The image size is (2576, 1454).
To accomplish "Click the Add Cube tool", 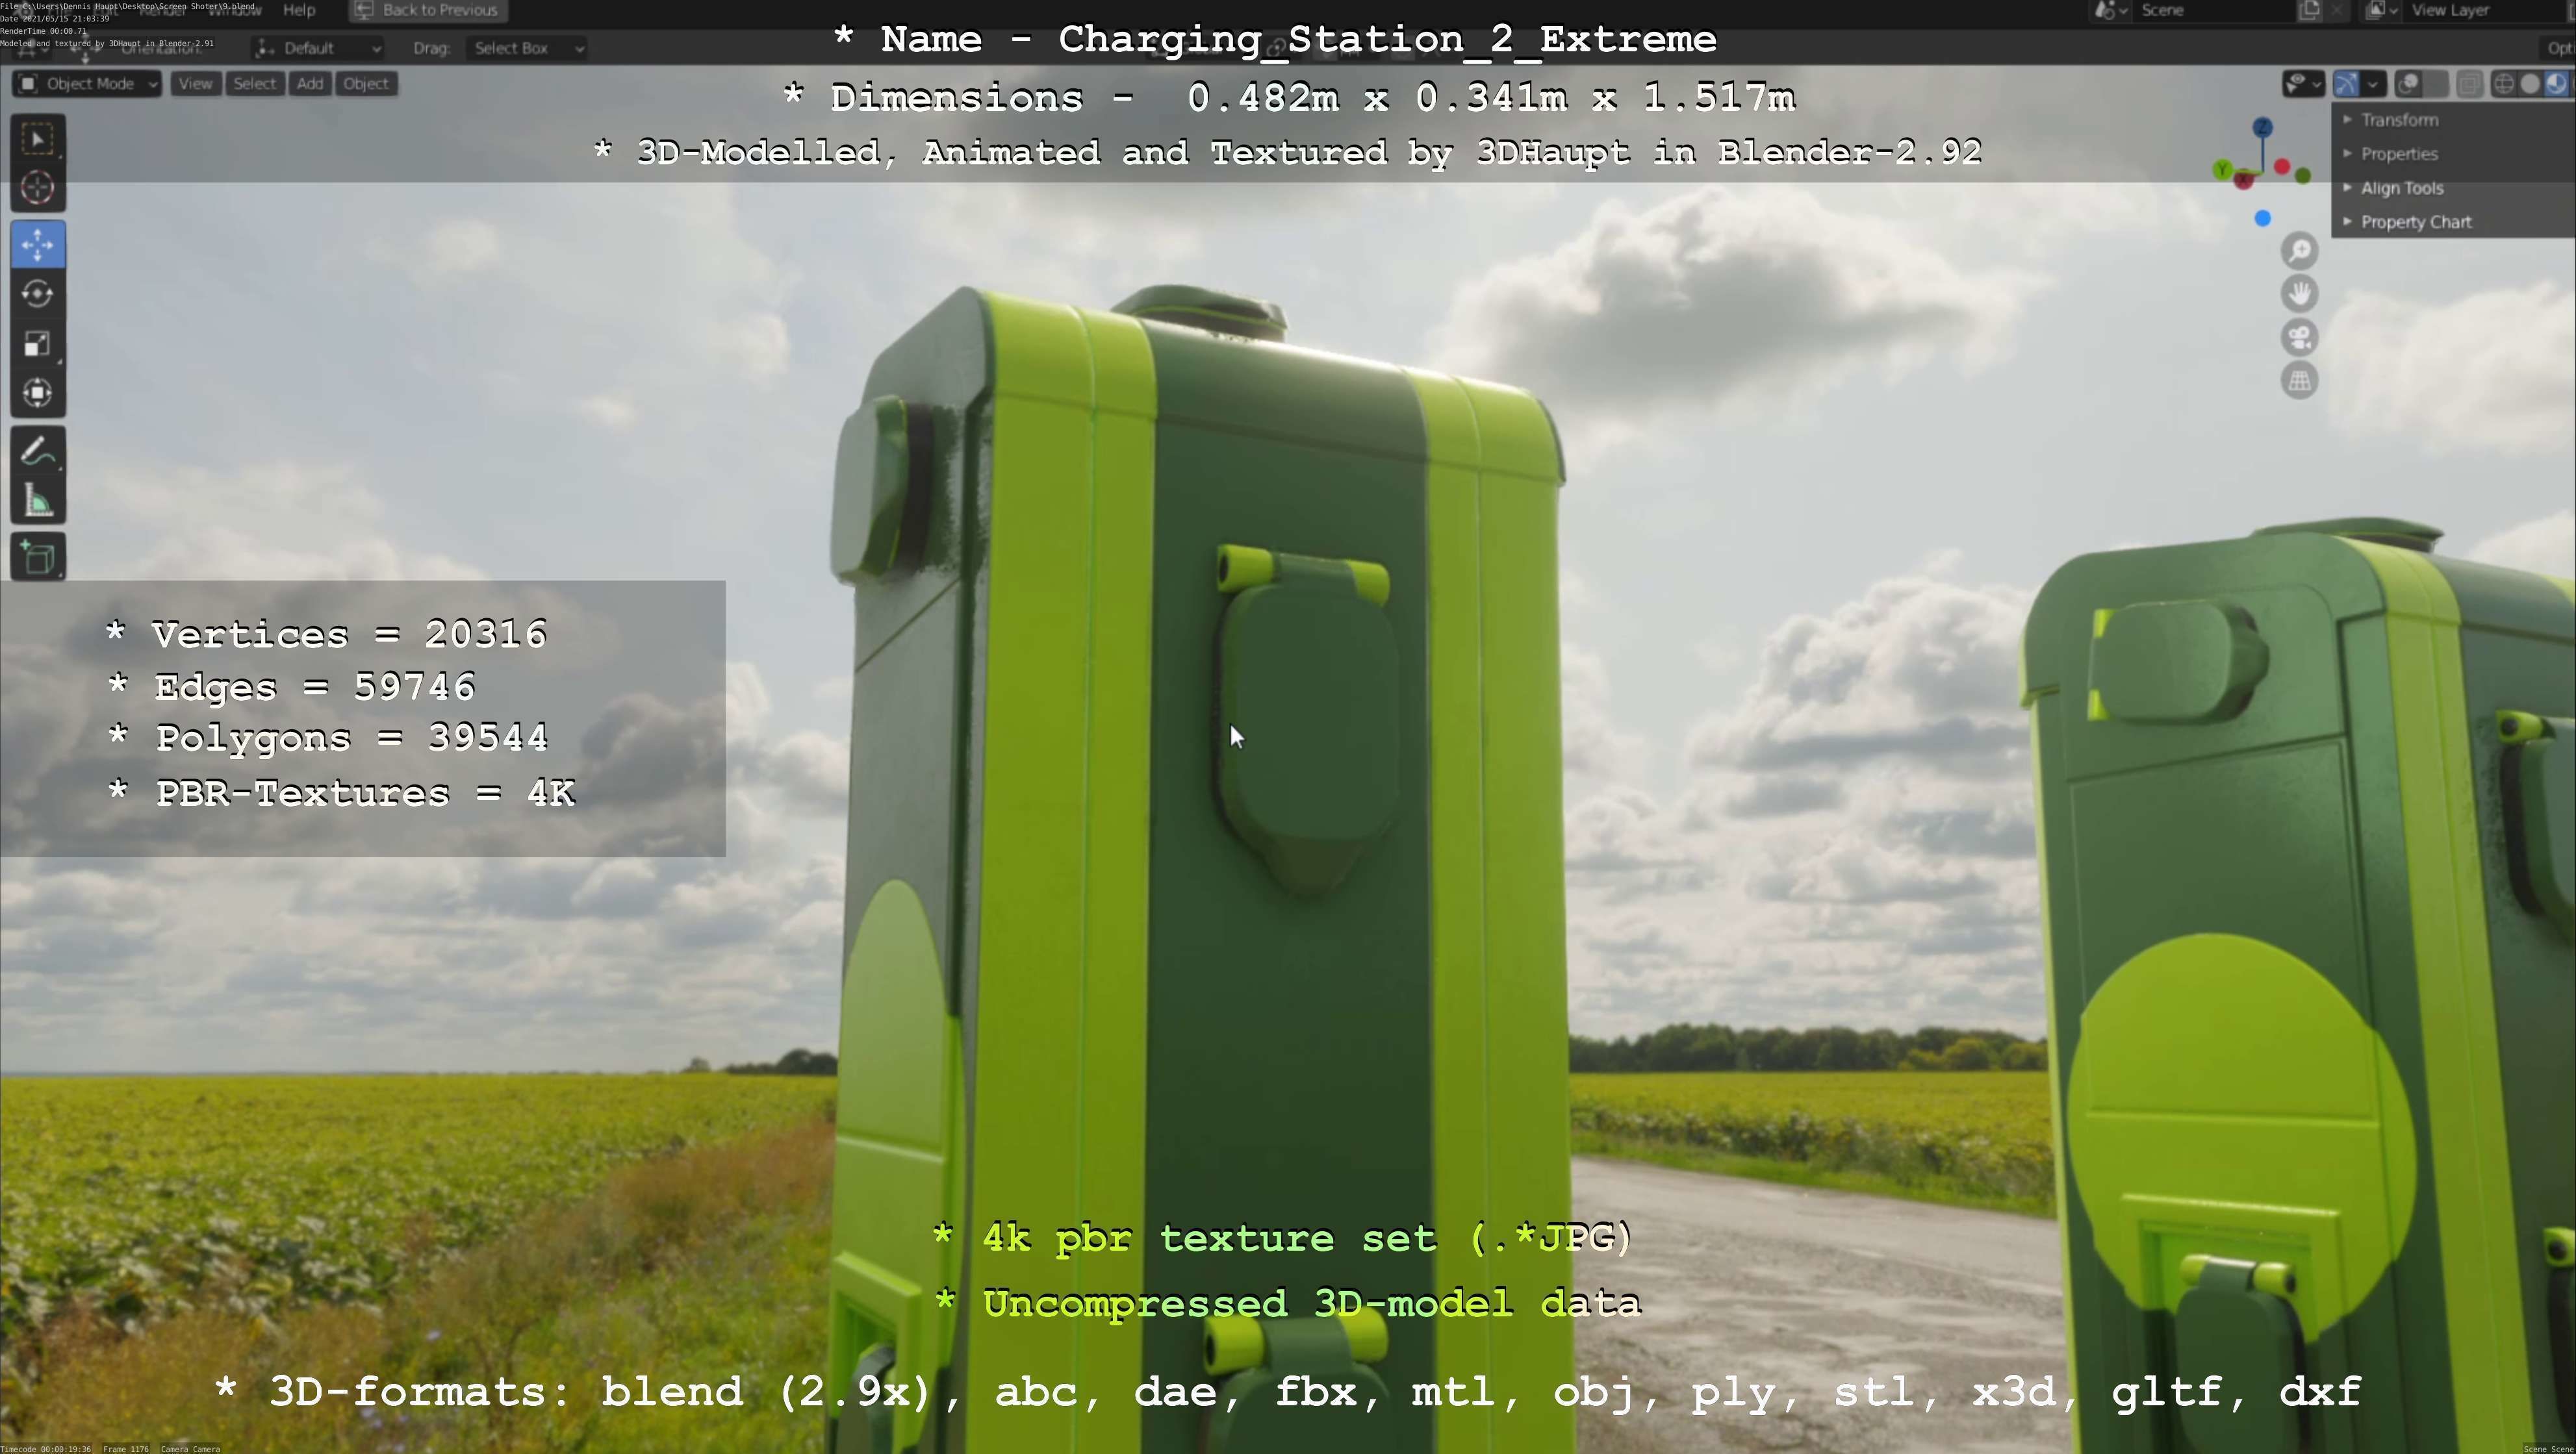I will coord(38,558).
